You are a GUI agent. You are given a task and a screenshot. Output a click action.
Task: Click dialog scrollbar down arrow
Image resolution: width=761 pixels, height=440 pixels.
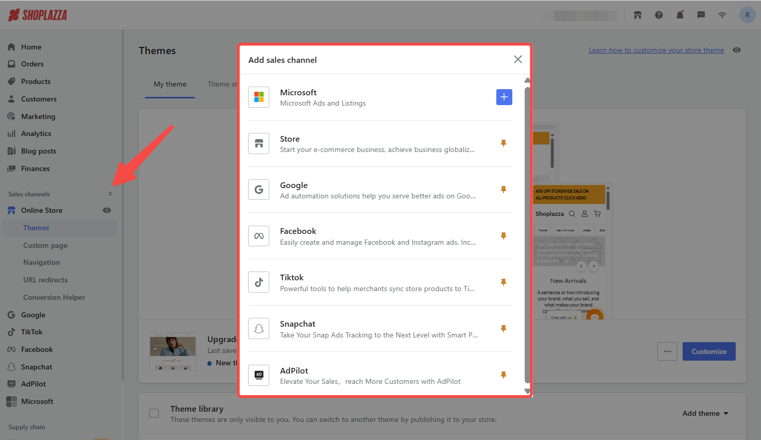point(527,391)
